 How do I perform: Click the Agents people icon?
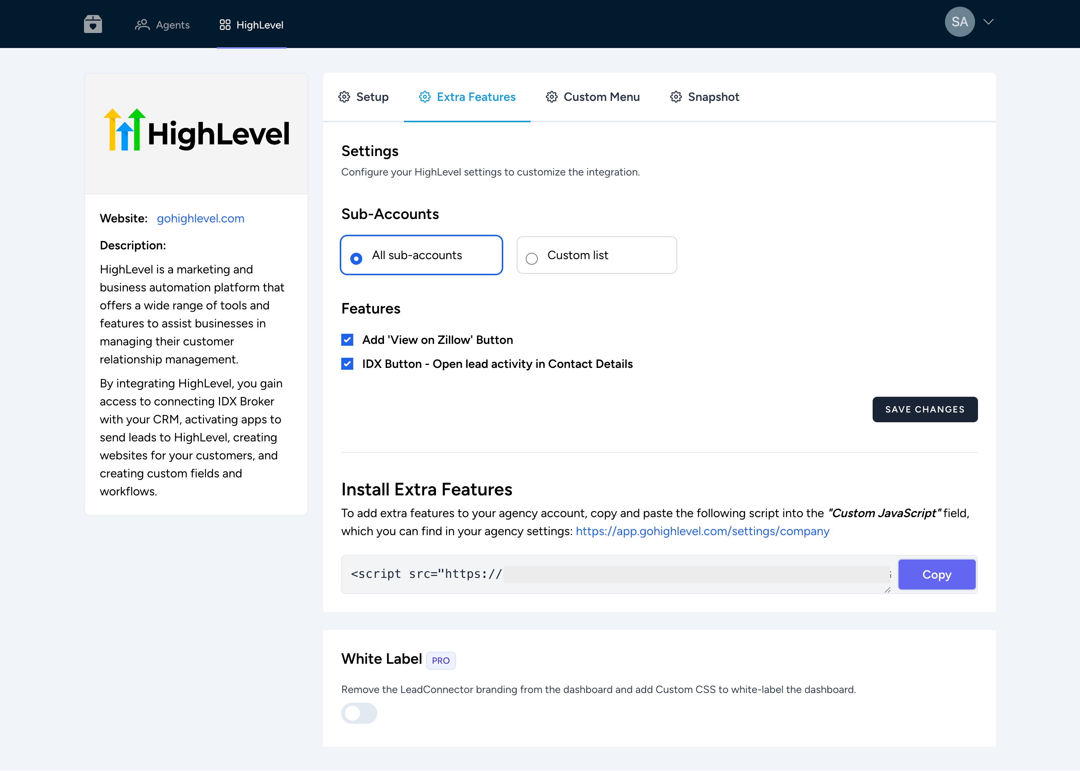pyautogui.click(x=142, y=25)
